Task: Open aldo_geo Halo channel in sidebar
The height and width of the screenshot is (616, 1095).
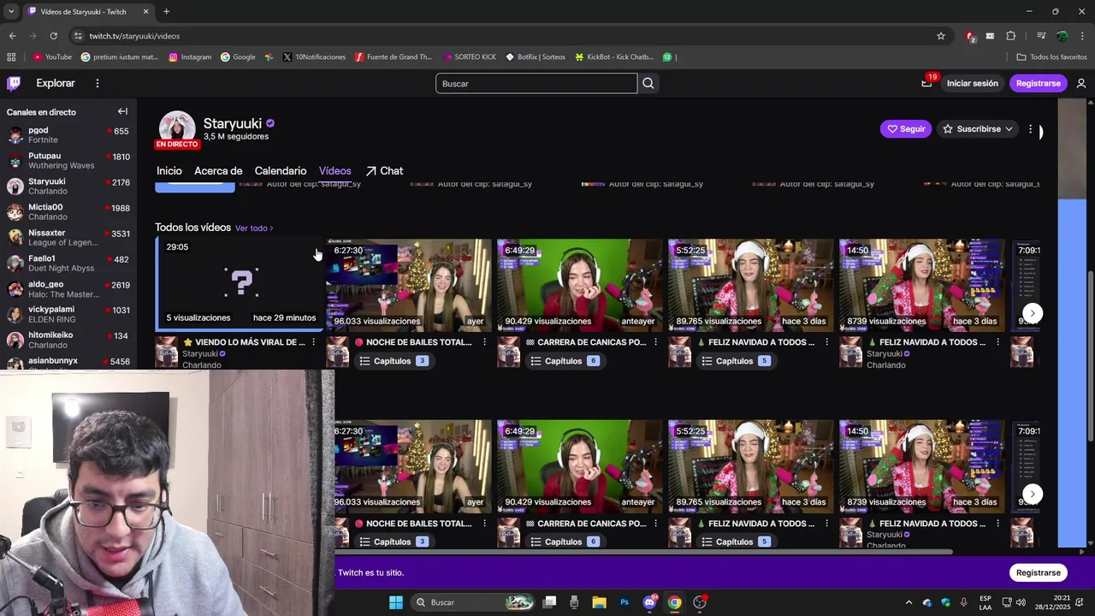Action: [68, 289]
